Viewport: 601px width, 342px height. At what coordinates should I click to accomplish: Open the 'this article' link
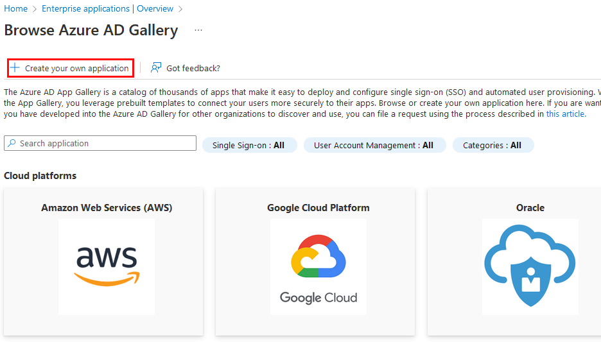(566, 114)
